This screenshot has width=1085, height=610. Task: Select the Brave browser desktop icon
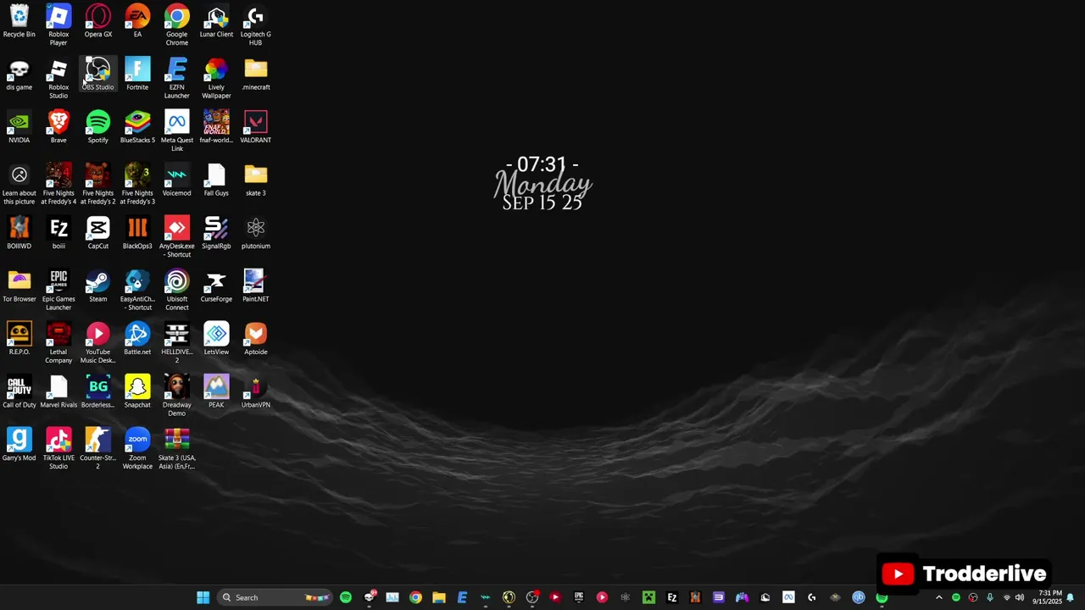coord(58,128)
